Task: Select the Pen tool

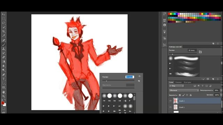Action: point(3,75)
